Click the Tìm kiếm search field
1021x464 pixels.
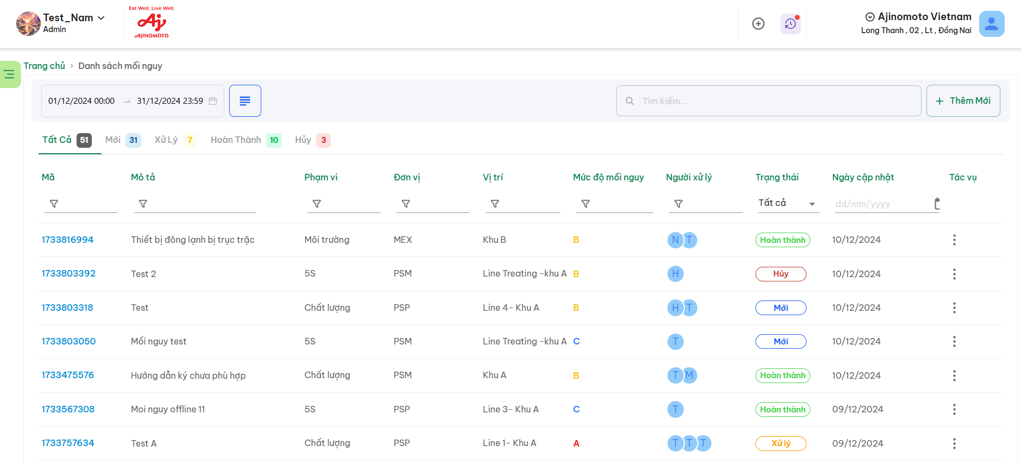768,101
